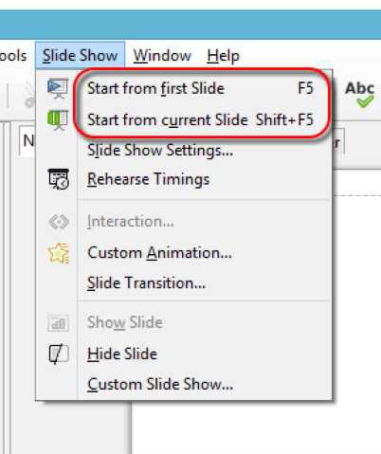This screenshot has height=454, width=381.
Task: Click the Hide Slide icon
Action: [59, 354]
